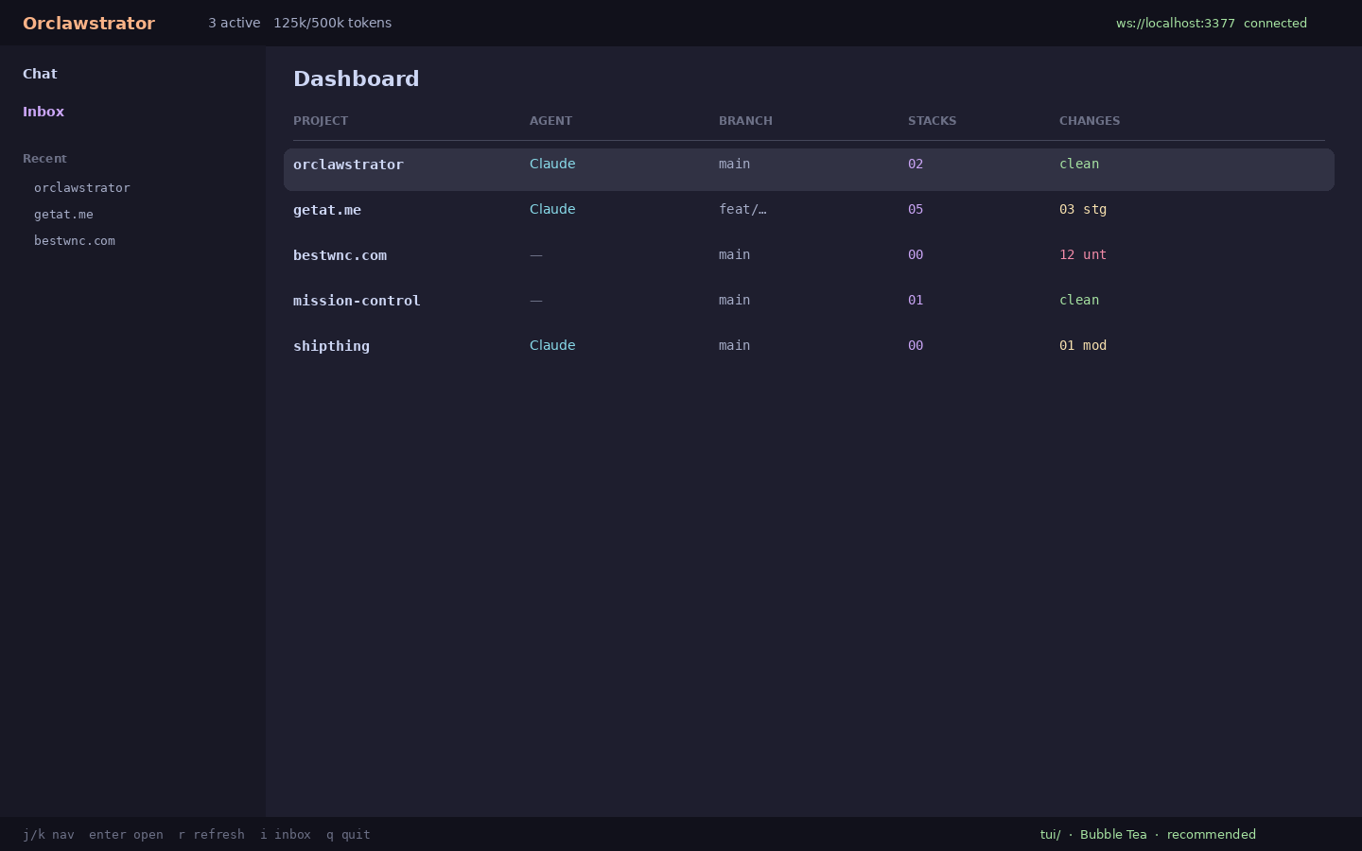1362x851 pixels.
Task: Click the 03 stg changes cell
Action: tap(1083, 209)
